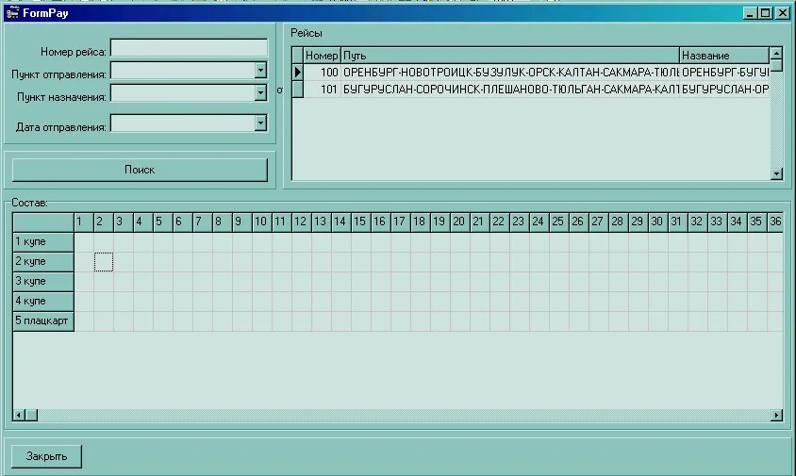The image size is (796, 476).
Task: Select row indicator for flight 100
Action: click(x=298, y=72)
